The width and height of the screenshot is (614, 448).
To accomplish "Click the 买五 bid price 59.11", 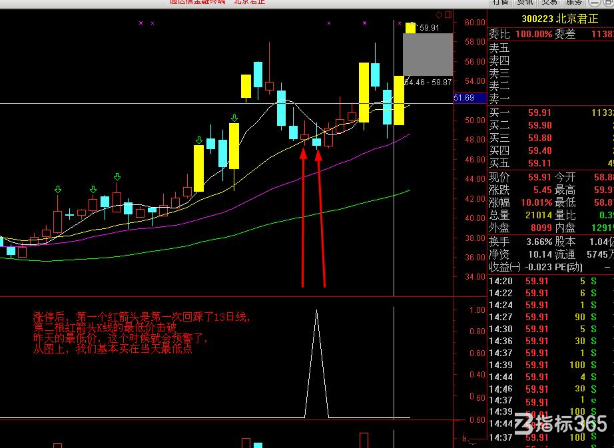I will click(x=539, y=163).
